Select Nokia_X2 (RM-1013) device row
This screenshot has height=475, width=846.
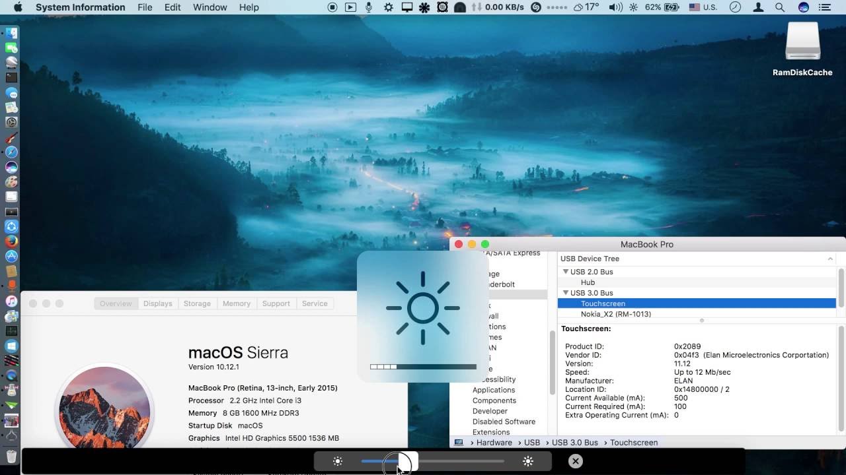tap(697, 314)
